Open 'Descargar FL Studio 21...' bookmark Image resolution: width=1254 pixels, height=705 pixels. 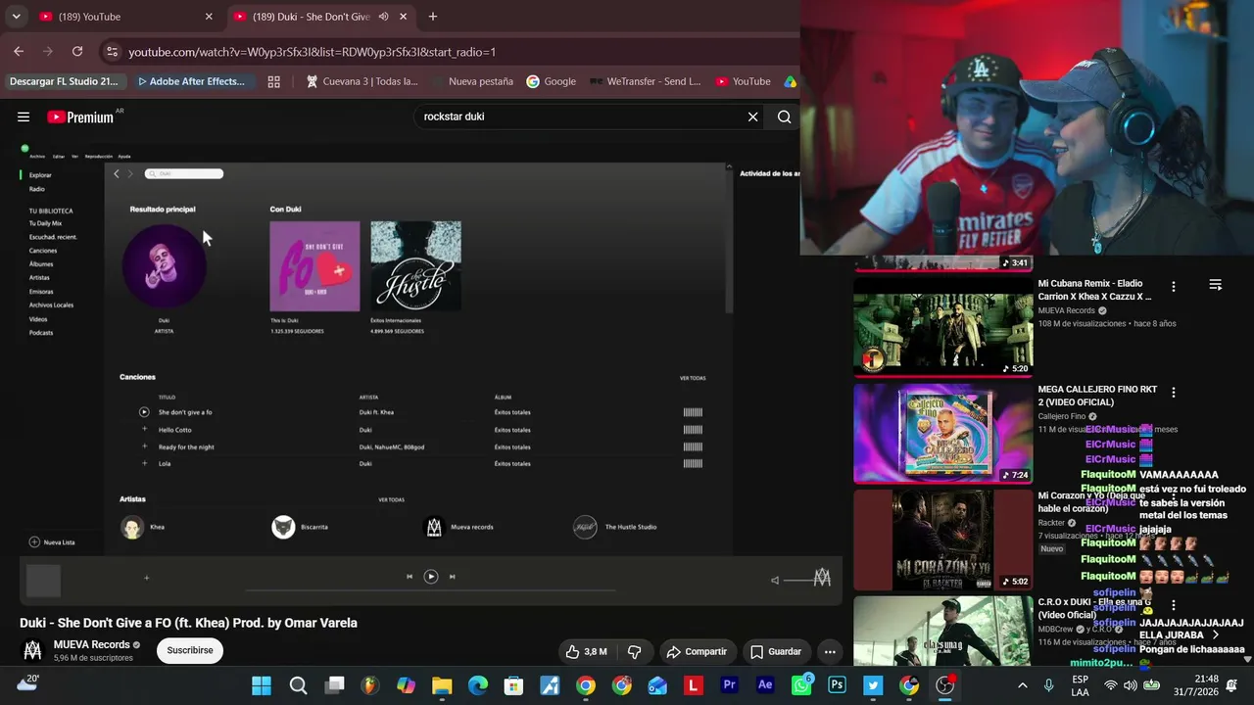[64, 81]
